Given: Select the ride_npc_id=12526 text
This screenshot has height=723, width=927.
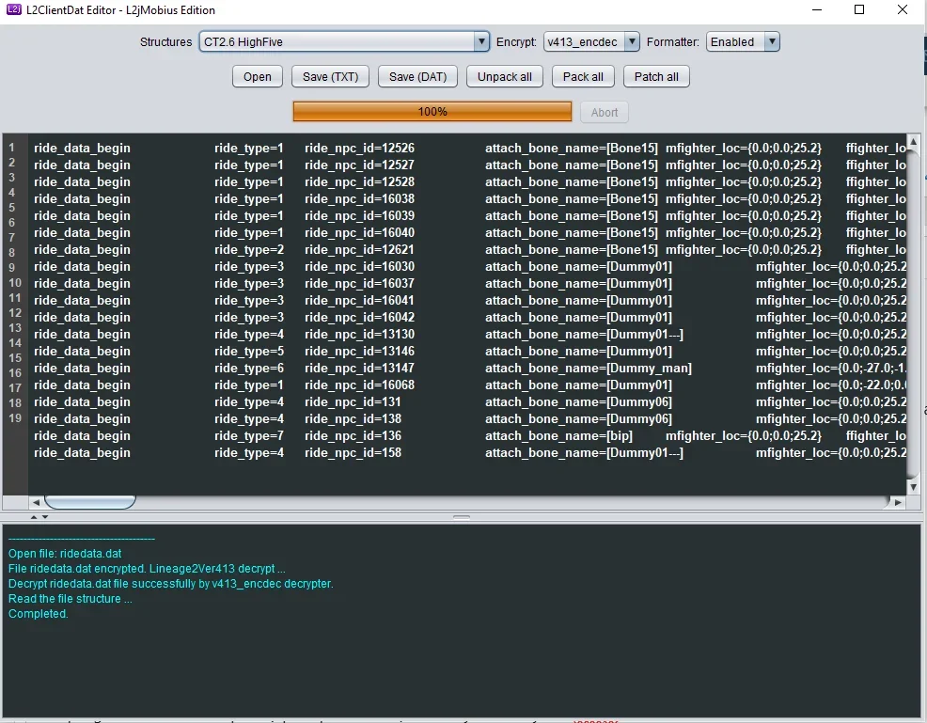Looking at the screenshot, I should tap(359, 149).
